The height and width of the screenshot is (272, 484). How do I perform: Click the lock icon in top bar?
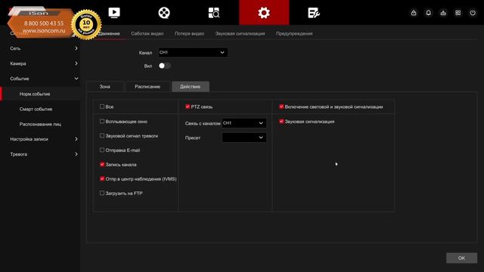click(x=414, y=13)
